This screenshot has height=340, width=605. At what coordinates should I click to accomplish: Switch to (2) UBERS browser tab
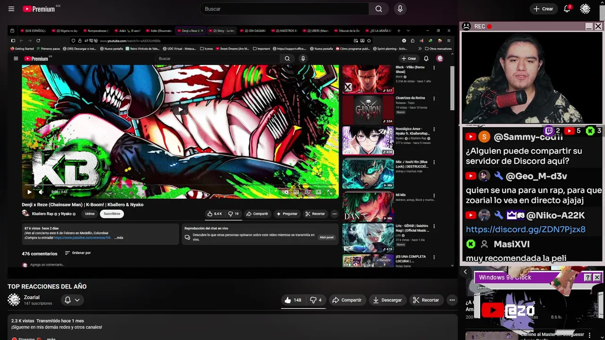coord(316,31)
